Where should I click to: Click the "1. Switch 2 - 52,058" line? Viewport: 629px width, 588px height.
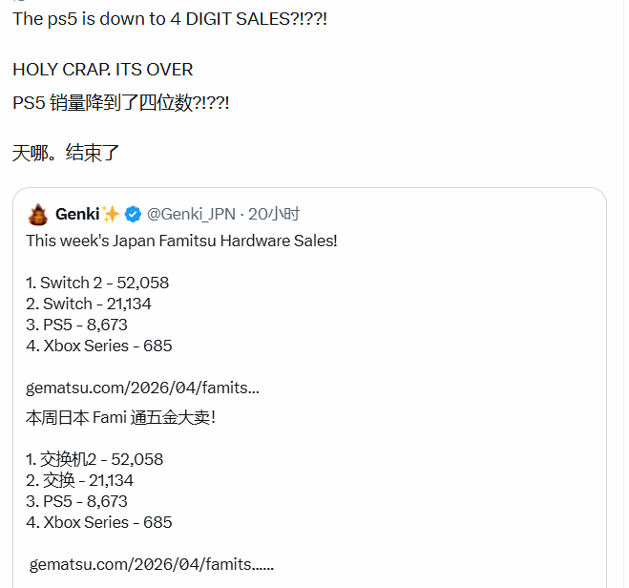pyautogui.click(x=97, y=283)
